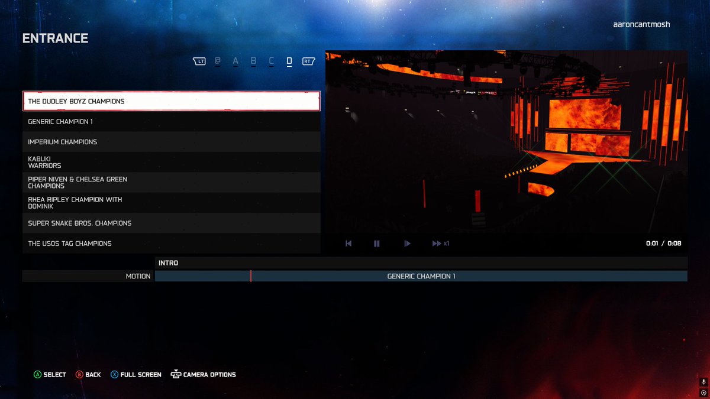Click the BACK prompt label
The height and width of the screenshot is (399, 710).
coord(93,375)
